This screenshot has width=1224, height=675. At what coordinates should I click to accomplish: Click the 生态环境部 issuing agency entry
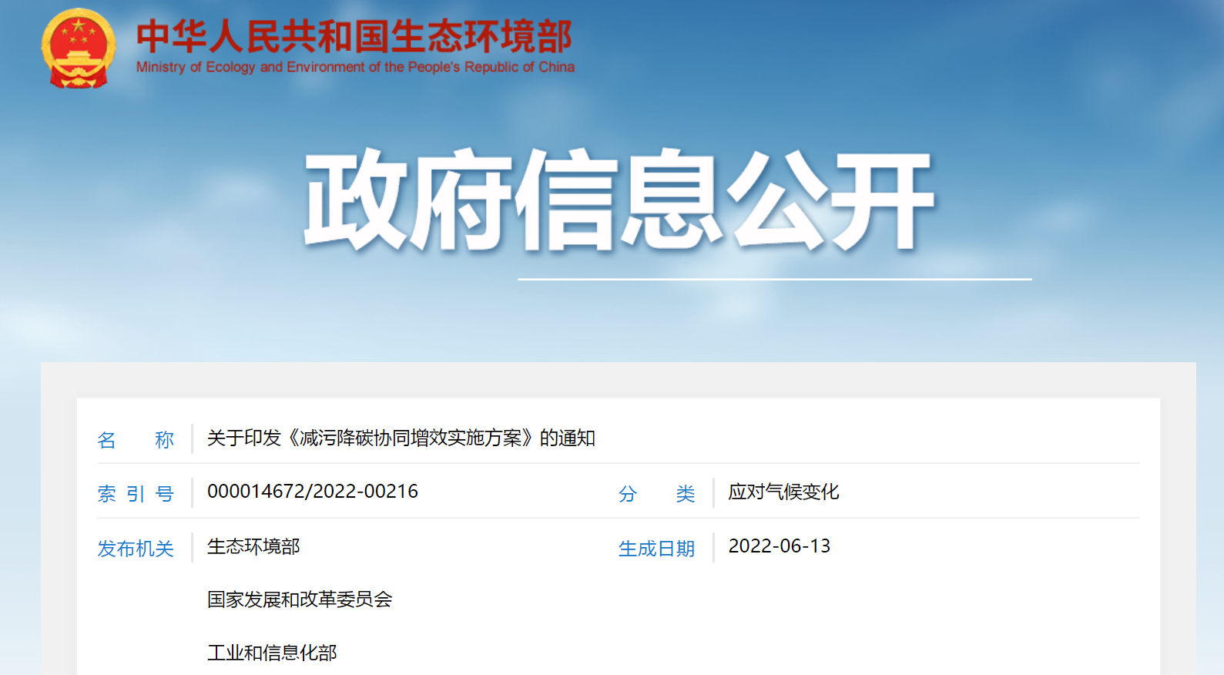point(253,547)
